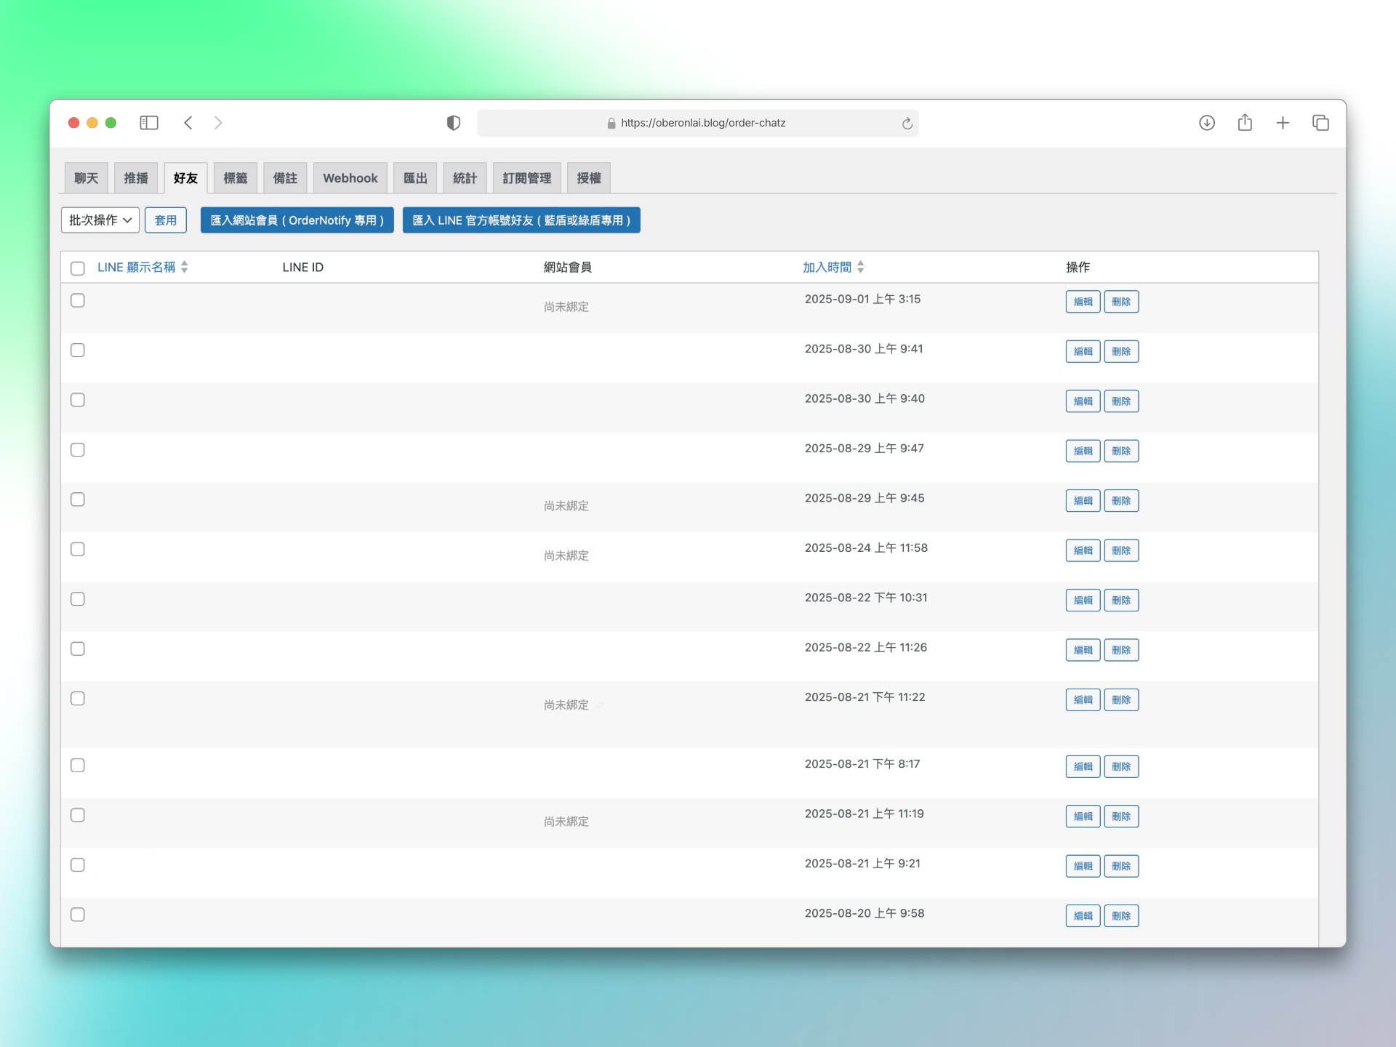Viewport: 1396px width, 1047px height.
Task: Go back with the browser arrow
Action: [188, 123]
